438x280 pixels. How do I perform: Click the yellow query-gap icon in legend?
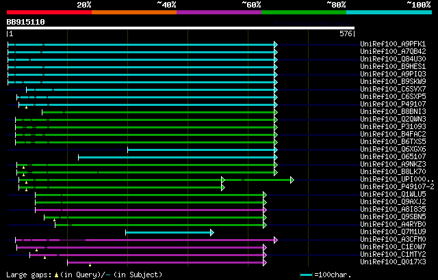click(x=56, y=275)
